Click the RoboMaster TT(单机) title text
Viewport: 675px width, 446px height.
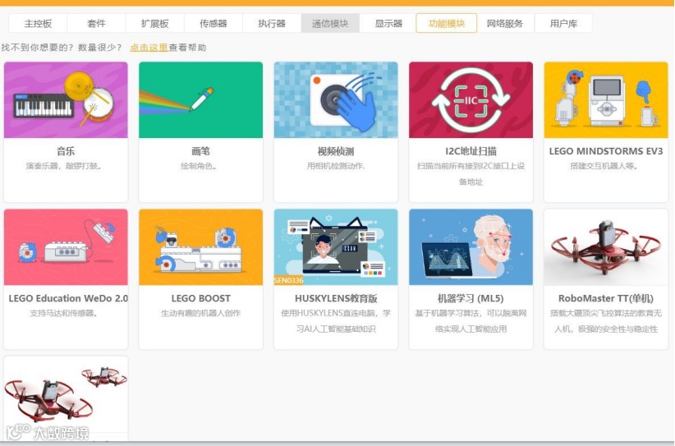pos(606,298)
